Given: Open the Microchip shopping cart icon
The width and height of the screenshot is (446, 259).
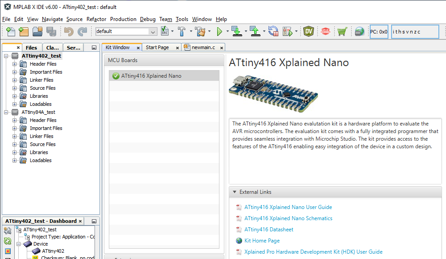Looking at the screenshot, I should click(342, 31).
